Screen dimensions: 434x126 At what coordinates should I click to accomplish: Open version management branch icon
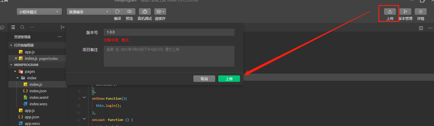[x=405, y=12]
